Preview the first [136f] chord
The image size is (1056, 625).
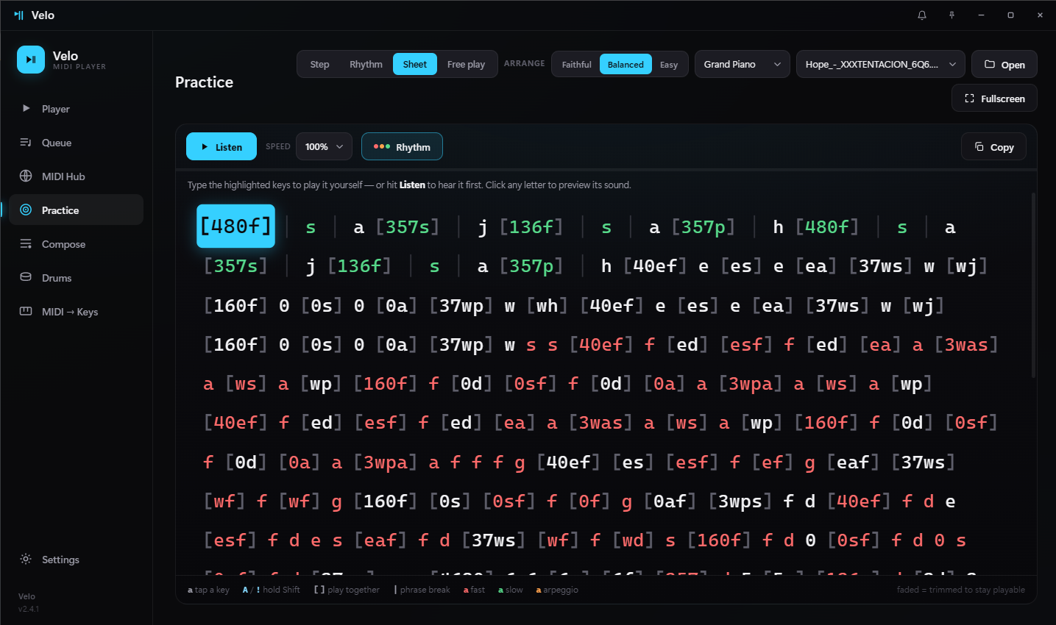(x=531, y=227)
